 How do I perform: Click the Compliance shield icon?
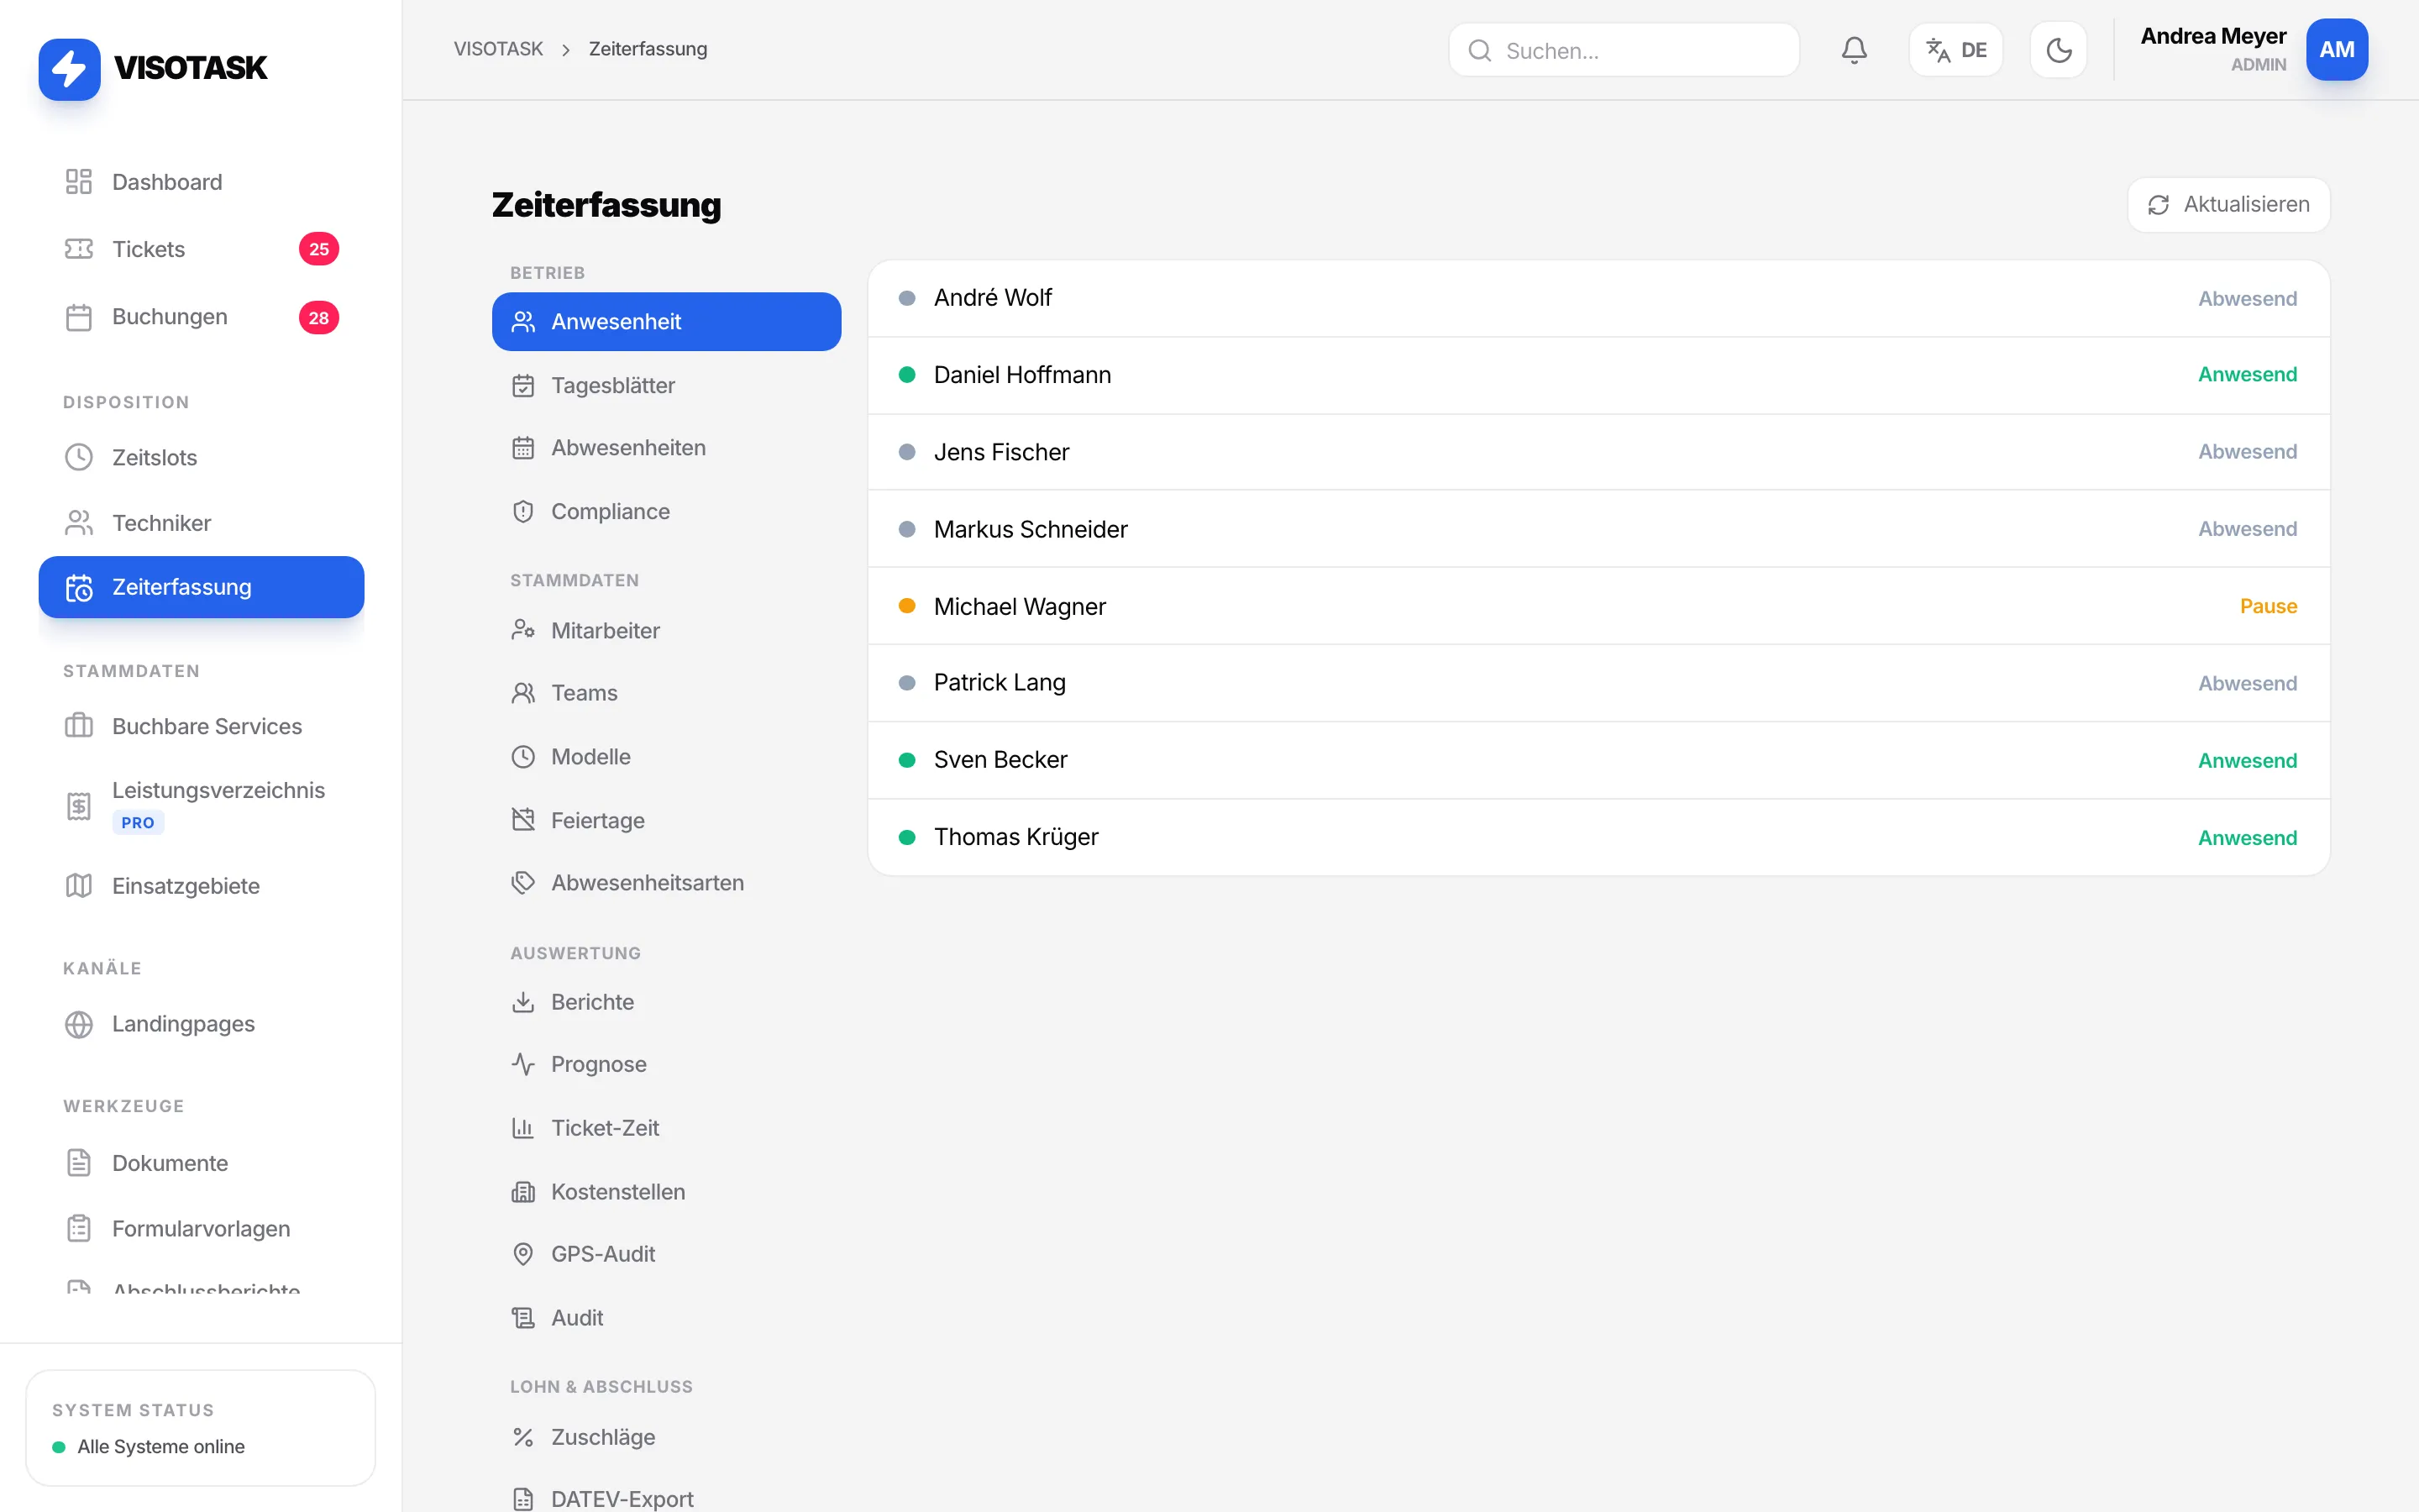(522, 512)
